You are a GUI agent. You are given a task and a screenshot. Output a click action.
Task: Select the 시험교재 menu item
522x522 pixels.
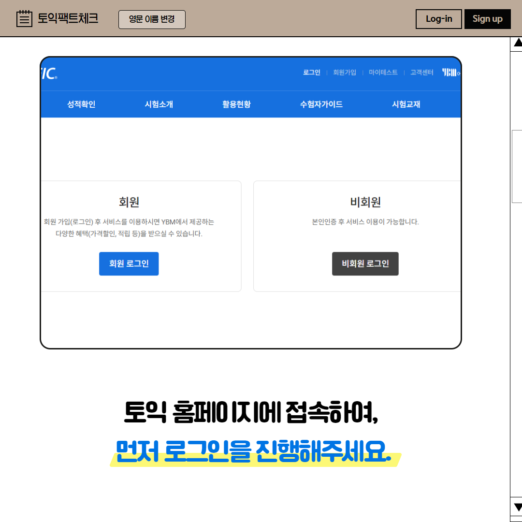406,104
